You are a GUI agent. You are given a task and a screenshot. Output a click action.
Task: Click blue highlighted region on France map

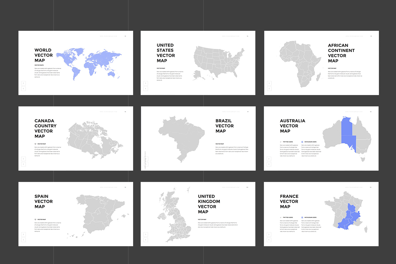pos(348,218)
